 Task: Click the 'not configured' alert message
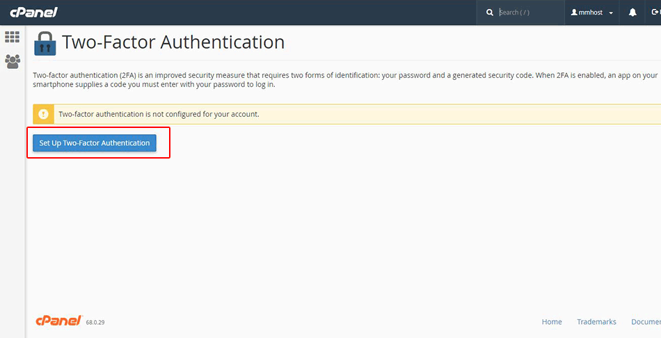click(x=159, y=114)
